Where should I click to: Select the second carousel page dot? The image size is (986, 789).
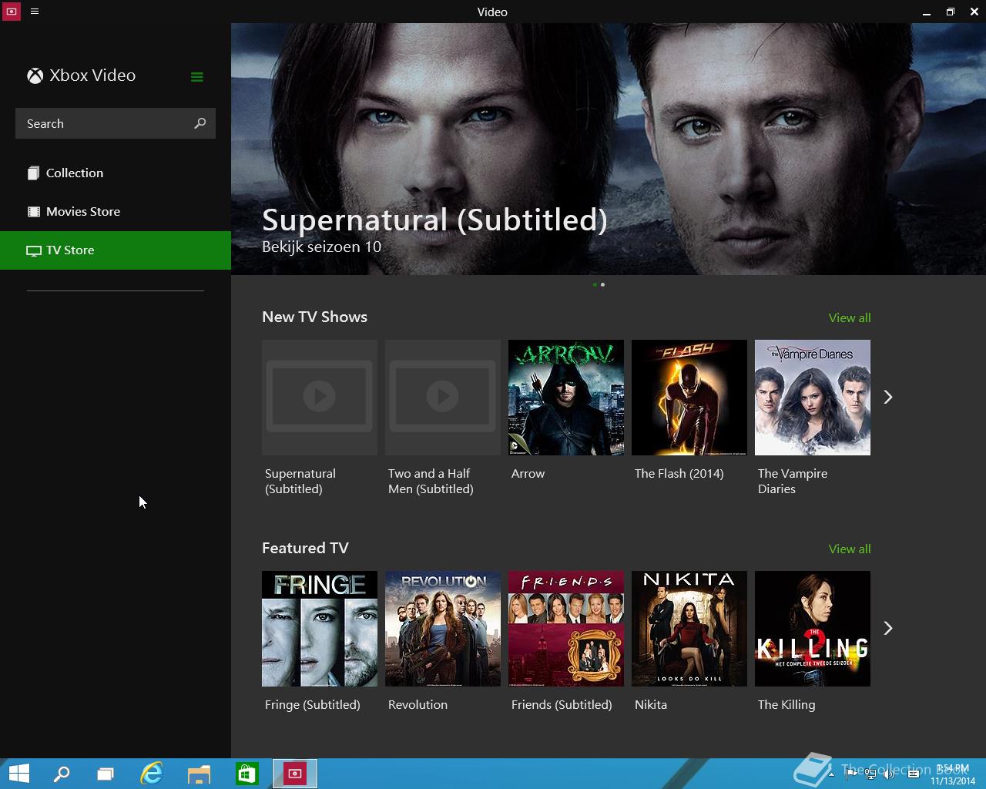[x=602, y=284]
